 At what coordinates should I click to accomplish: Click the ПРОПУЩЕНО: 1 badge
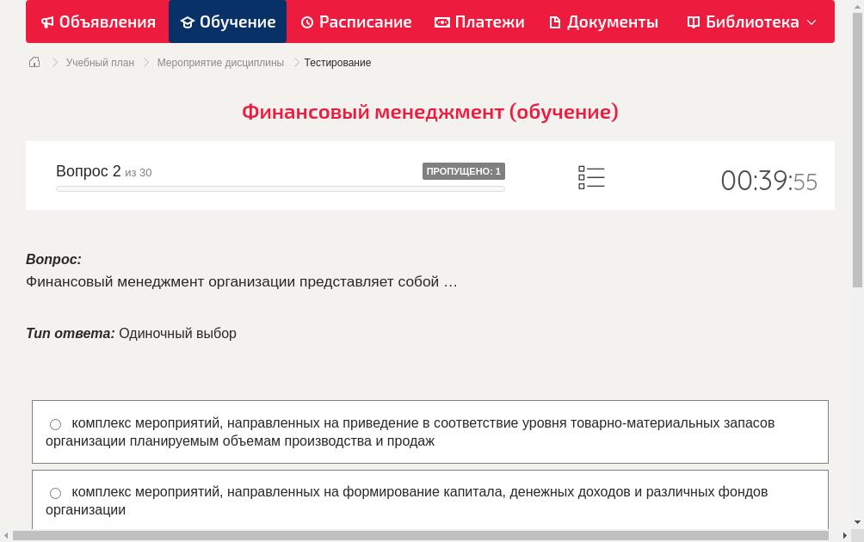click(x=463, y=171)
